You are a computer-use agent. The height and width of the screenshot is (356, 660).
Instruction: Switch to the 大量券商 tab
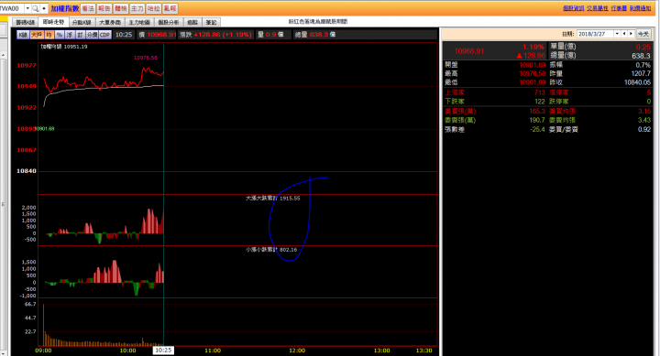[x=110, y=22]
